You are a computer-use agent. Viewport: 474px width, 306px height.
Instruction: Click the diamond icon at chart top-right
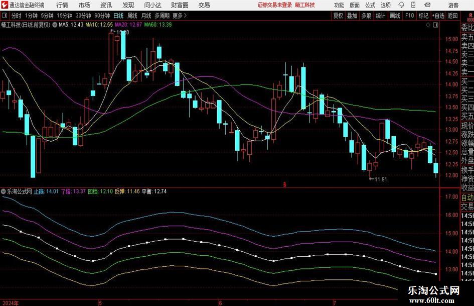pos(428,25)
